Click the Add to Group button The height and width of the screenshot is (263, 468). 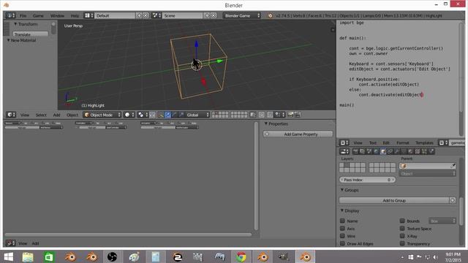pyautogui.click(x=394, y=200)
